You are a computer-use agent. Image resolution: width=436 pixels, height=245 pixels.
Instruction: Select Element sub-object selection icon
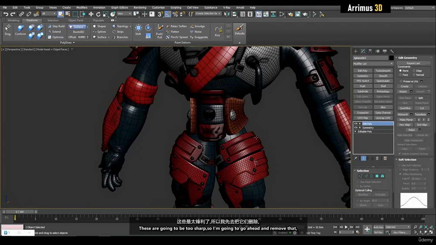(x=383, y=176)
